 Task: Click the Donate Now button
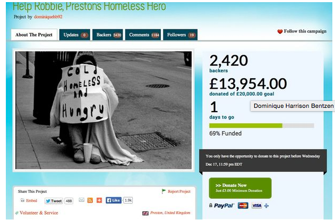click(240, 188)
